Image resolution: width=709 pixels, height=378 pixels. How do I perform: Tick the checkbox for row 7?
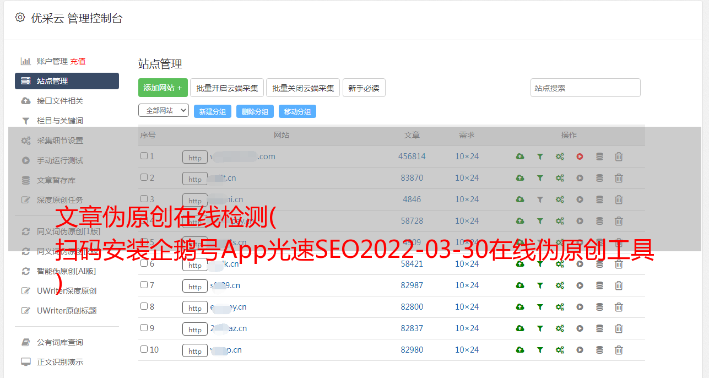(x=144, y=285)
